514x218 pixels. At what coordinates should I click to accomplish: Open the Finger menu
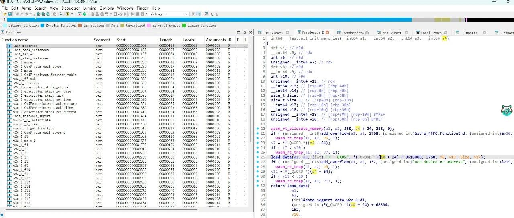pos(142,8)
